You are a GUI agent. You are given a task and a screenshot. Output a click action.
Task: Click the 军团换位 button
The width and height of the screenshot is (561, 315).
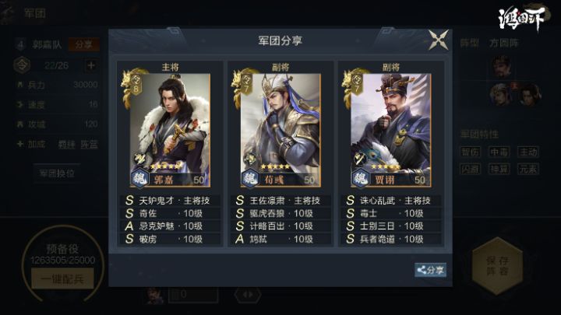[x=57, y=173]
